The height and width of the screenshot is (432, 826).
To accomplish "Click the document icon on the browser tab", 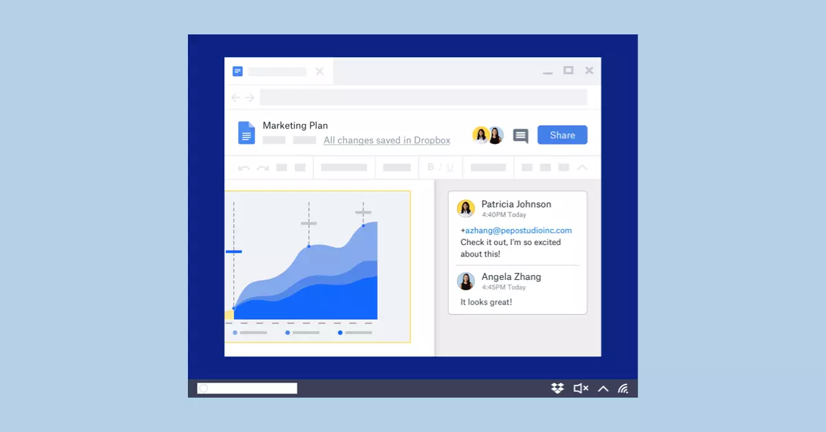I will click(x=237, y=72).
